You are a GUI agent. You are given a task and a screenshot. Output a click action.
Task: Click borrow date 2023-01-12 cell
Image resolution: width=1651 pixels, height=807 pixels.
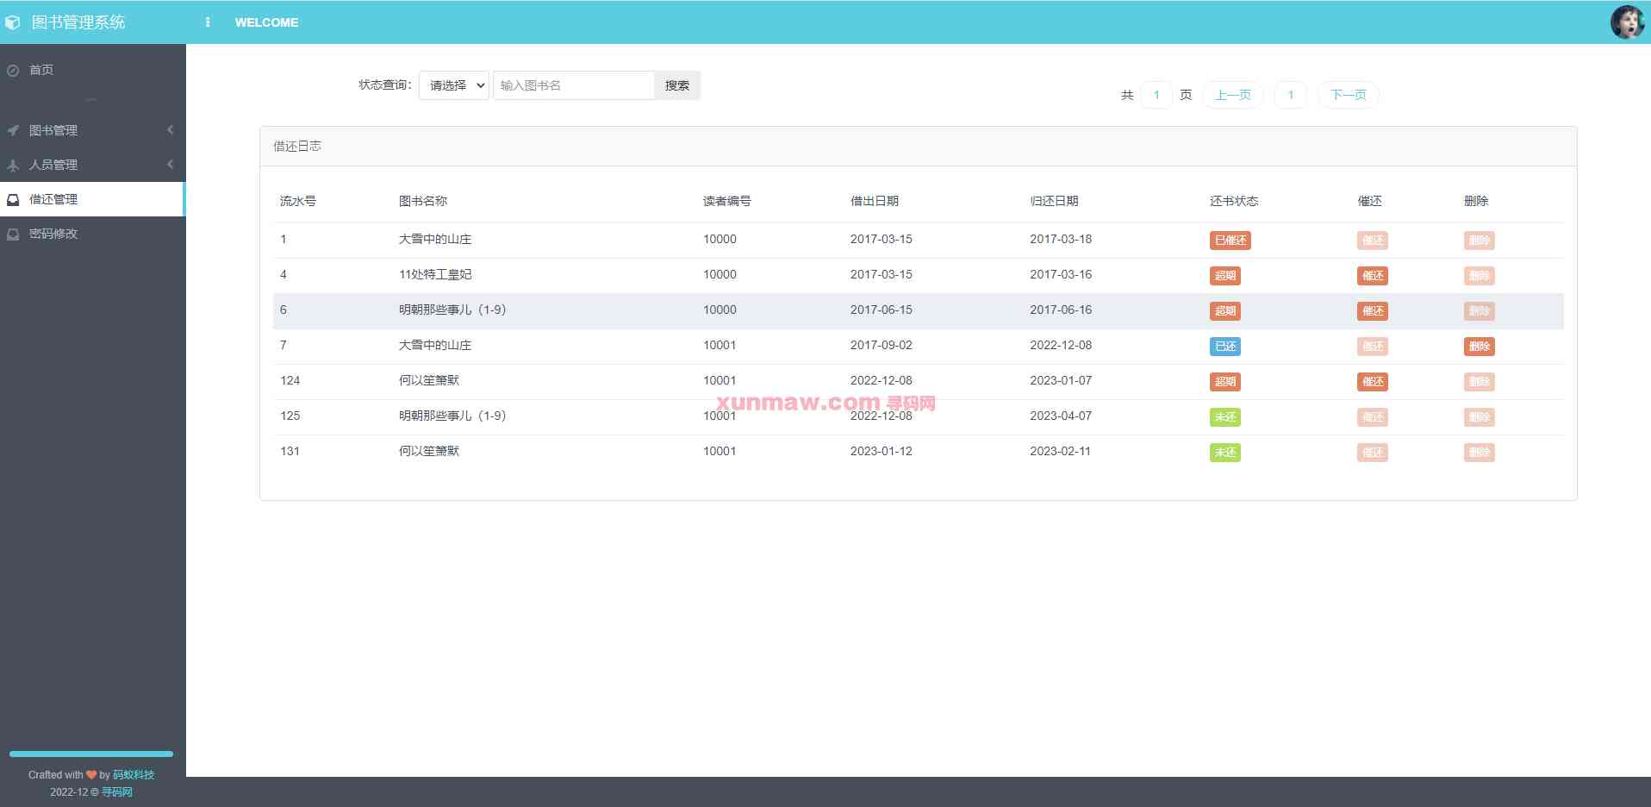click(882, 451)
